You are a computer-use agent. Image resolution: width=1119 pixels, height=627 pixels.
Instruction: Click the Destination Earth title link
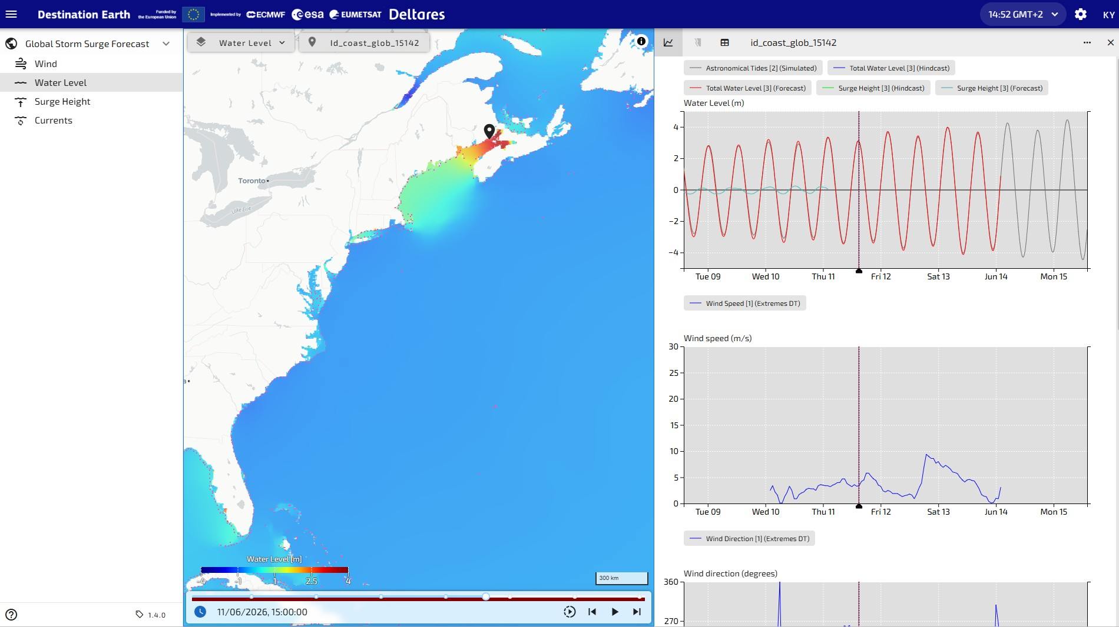click(84, 14)
